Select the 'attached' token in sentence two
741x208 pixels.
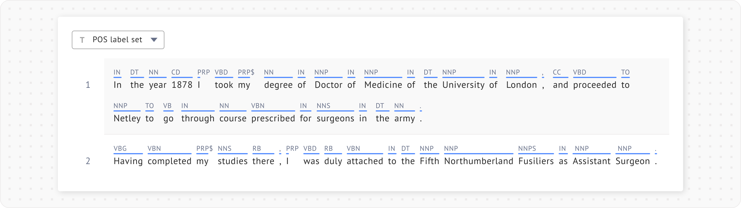pos(365,161)
